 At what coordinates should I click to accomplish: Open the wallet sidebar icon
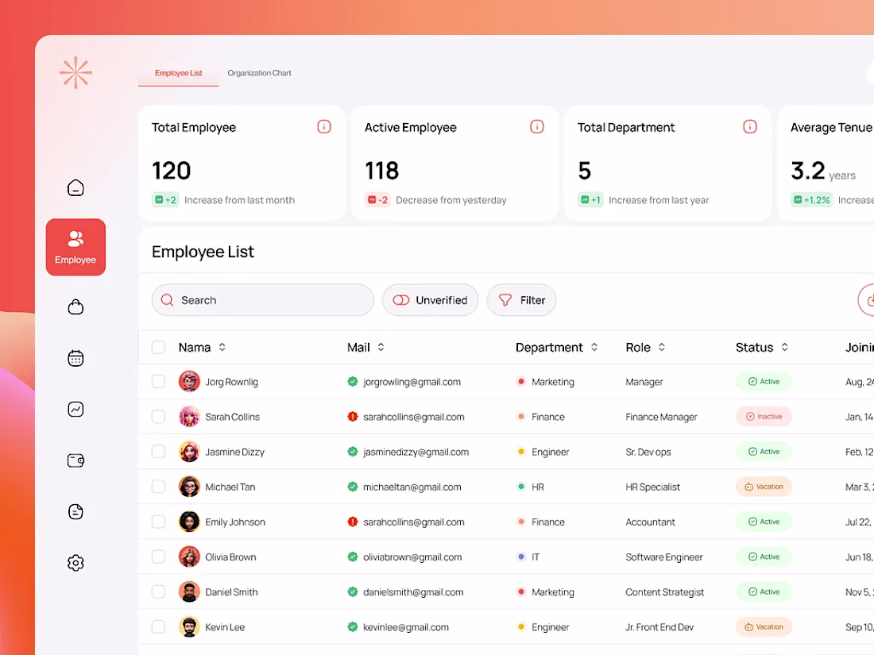click(75, 460)
